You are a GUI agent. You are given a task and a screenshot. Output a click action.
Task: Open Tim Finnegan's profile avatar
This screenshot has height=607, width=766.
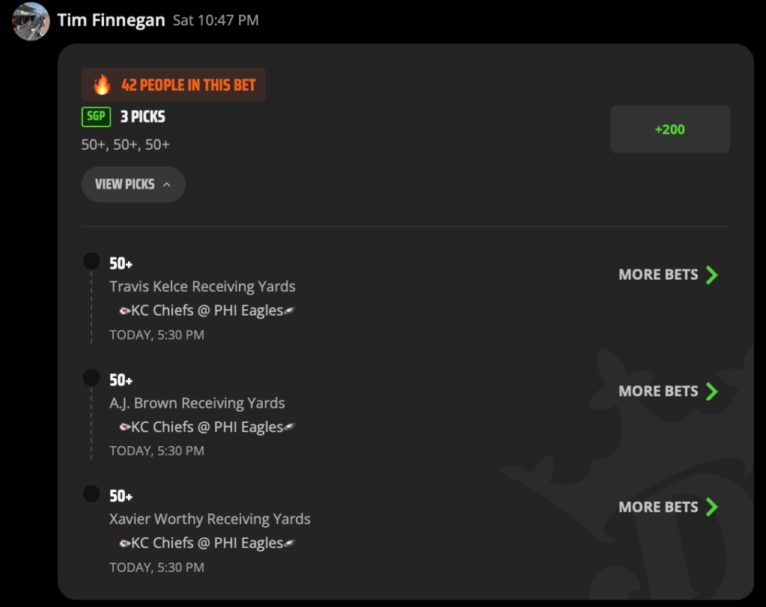click(31, 22)
